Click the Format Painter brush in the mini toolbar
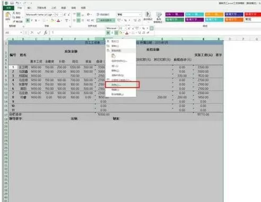This screenshot has width=261, height=202. (148, 33)
